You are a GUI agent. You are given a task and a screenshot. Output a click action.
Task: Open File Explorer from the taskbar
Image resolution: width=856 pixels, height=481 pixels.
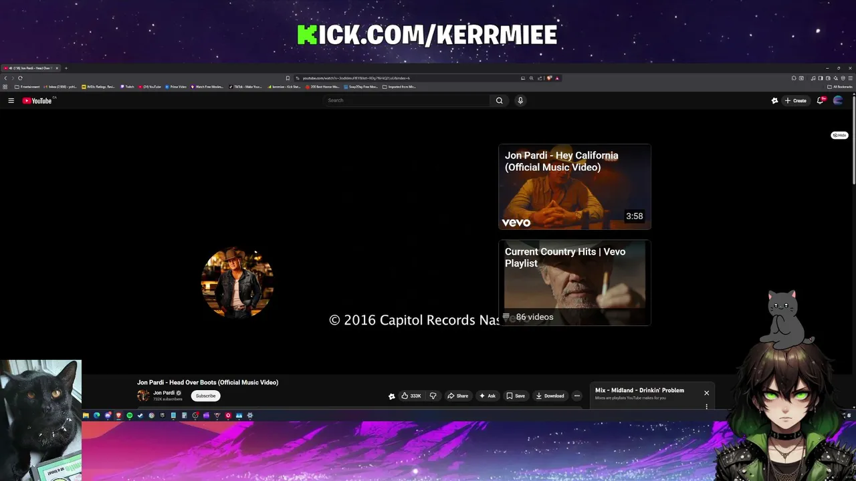point(86,416)
